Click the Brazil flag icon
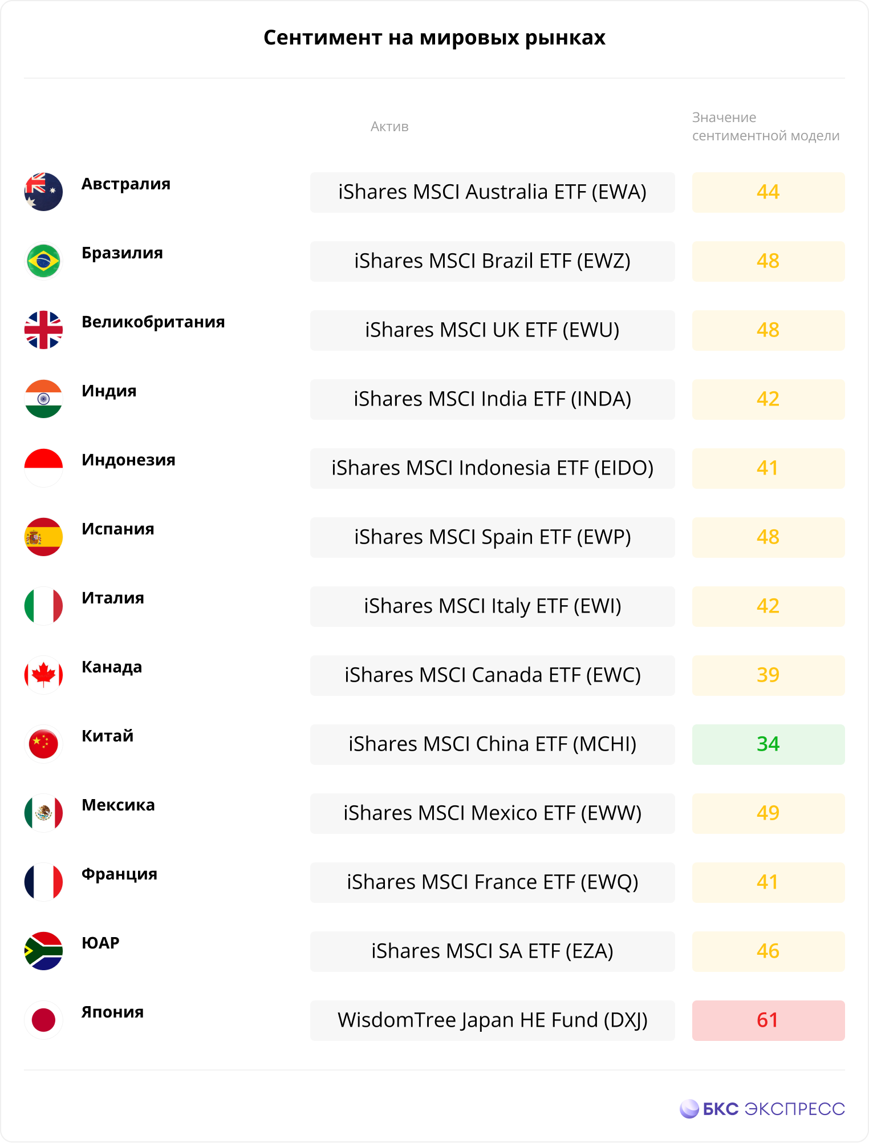This screenshot has height=1143, width=869. coord(43,261)
